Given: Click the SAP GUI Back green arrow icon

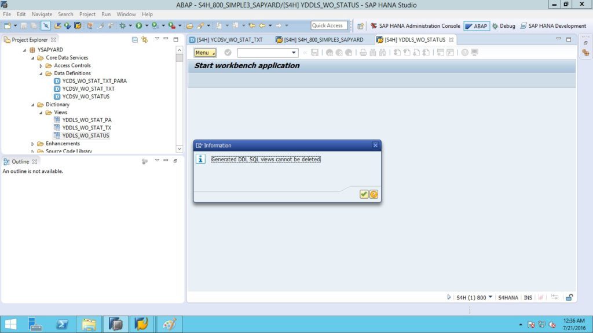Looking at the screenshot, I should [330, 53].
